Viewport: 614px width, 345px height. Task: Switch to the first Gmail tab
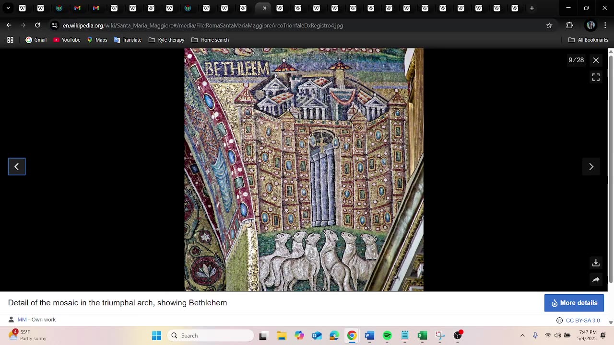click(77, 8)
